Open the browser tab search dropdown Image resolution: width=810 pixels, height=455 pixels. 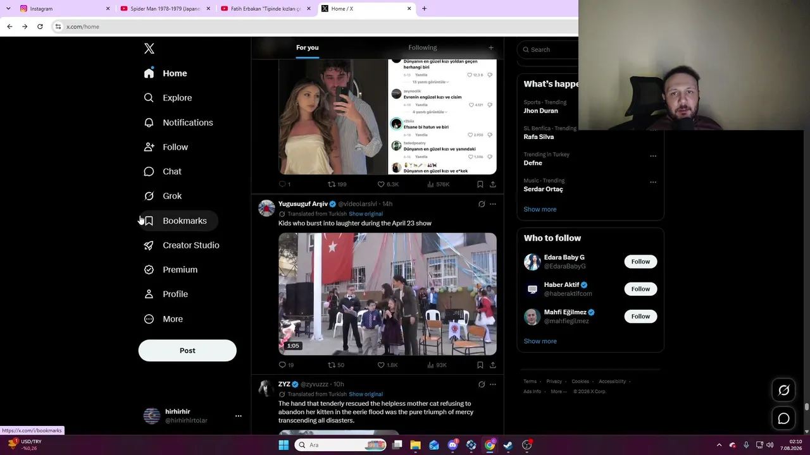click(8, 9)
